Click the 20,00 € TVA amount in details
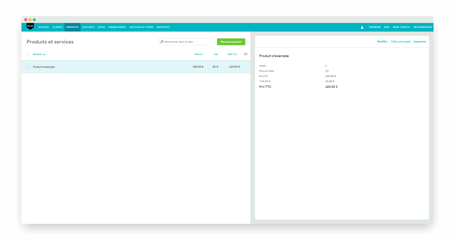455x240 pixels. [x=330, y=81]
